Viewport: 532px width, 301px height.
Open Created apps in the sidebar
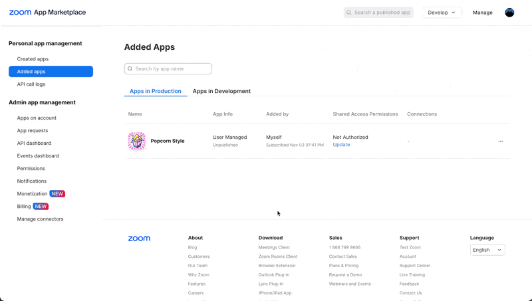[x=33, y=59]
